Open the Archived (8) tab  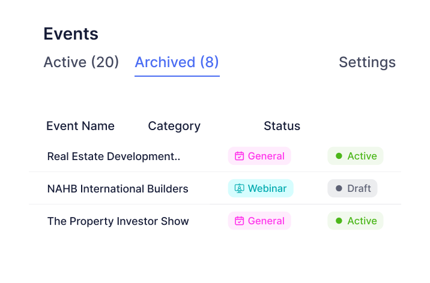tap(177, 62)
